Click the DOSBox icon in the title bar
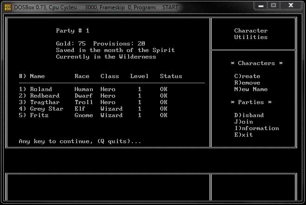The height and width of the screenshot is (205, 306). coord(8,7)
